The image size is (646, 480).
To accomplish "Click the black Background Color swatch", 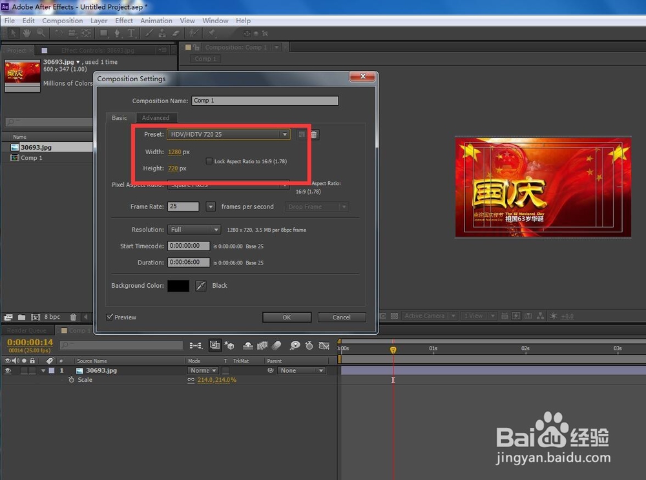I will click(178, 286).
